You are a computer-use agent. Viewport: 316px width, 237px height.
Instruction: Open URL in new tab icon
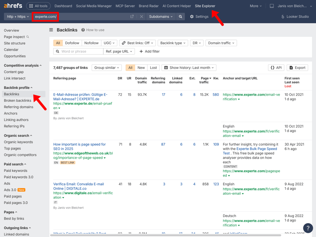click(132, 17)
